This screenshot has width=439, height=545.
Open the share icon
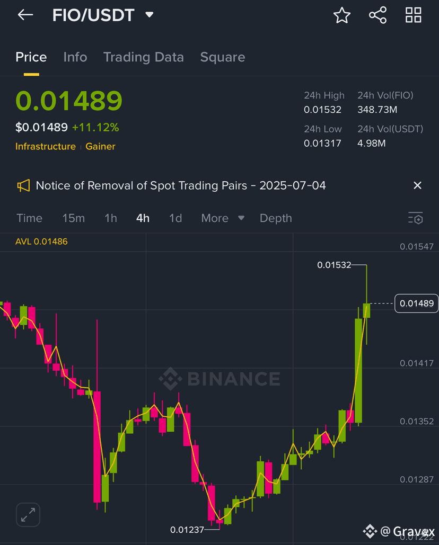(377, 15)
